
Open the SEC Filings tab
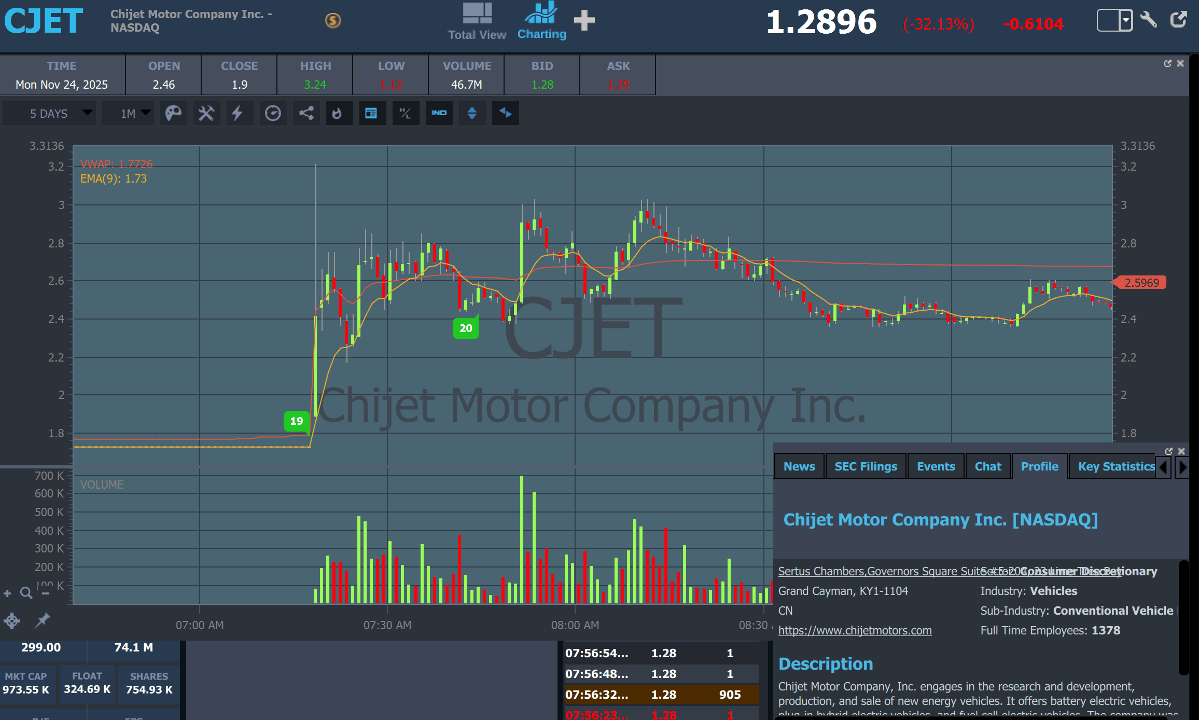pyautogui.click(x=865, y=466)
